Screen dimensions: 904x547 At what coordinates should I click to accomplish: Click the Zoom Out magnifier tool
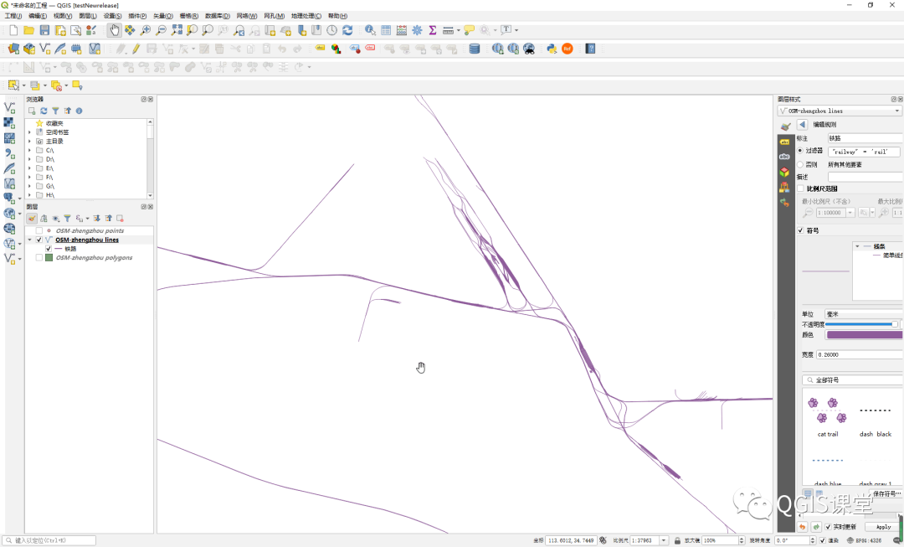pyautogui.click(x=161, y=30)
